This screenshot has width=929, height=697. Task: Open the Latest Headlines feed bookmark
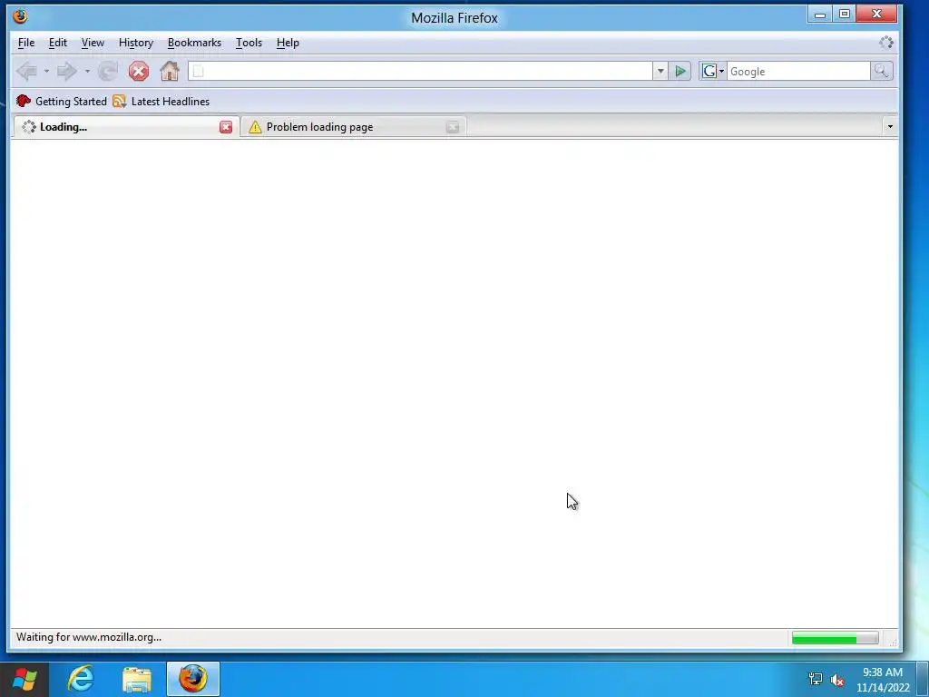(161, 102)
